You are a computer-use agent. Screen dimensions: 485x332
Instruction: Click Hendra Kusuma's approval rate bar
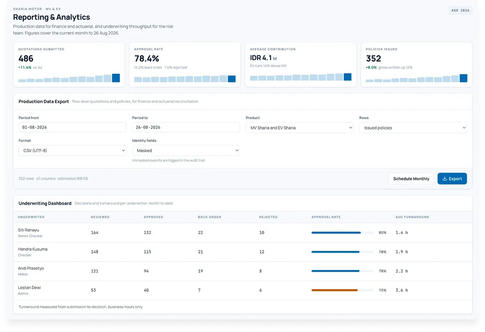(x=342, y=252)
